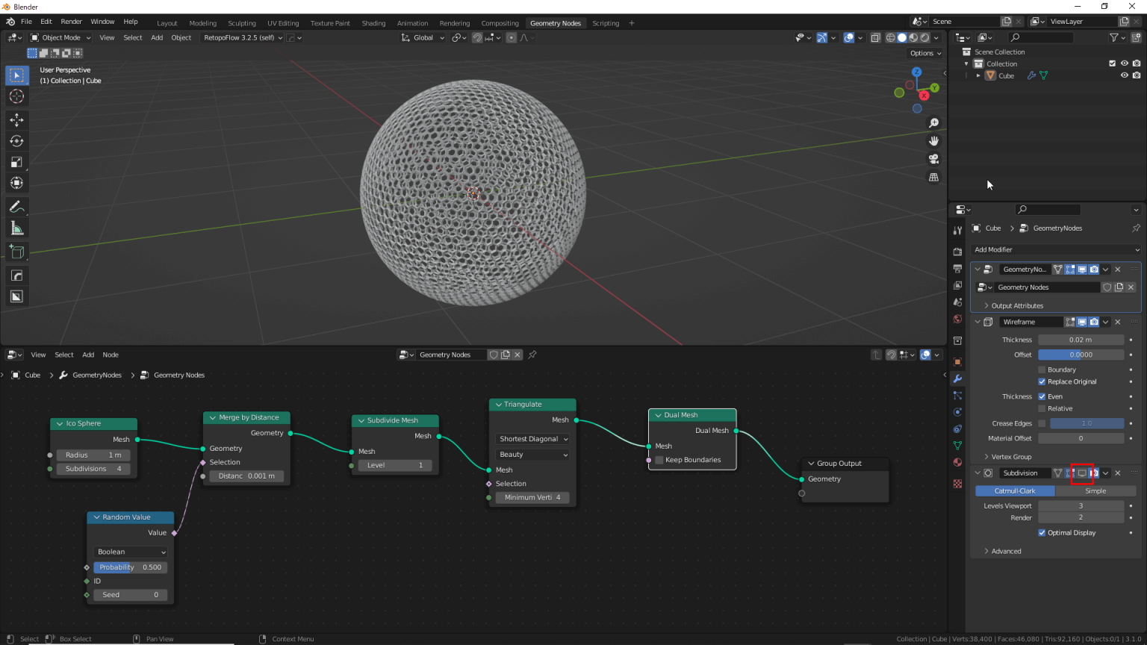Select the Move tool in the viewport toolbar
Screen dimensions: 1147x645
pos(16,119)
